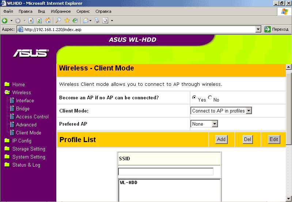
Task: Click the Del profile button
Action: (247, 139)
